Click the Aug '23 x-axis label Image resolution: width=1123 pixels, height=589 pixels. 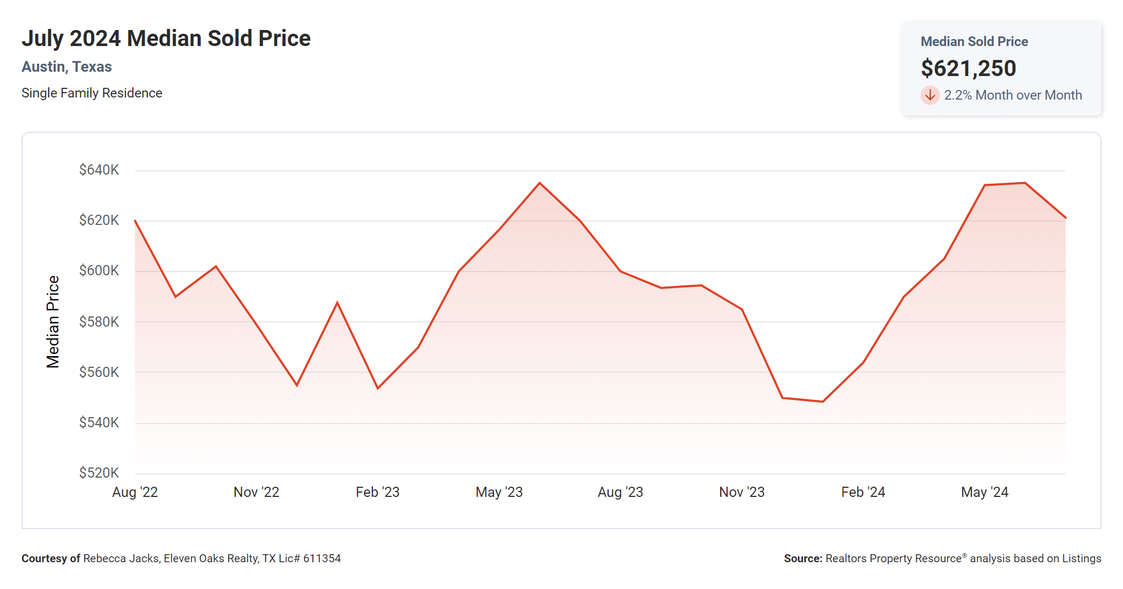(620, 492)
